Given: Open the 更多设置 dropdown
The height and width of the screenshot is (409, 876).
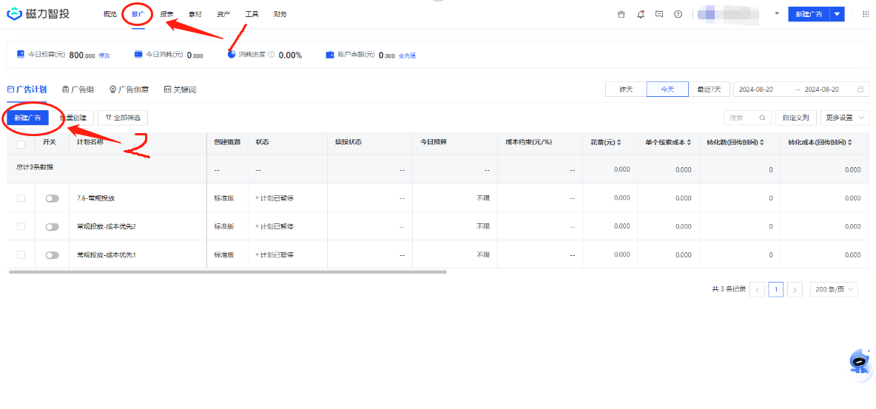Looking at the screenshot, I should click(x=845, y=118).
